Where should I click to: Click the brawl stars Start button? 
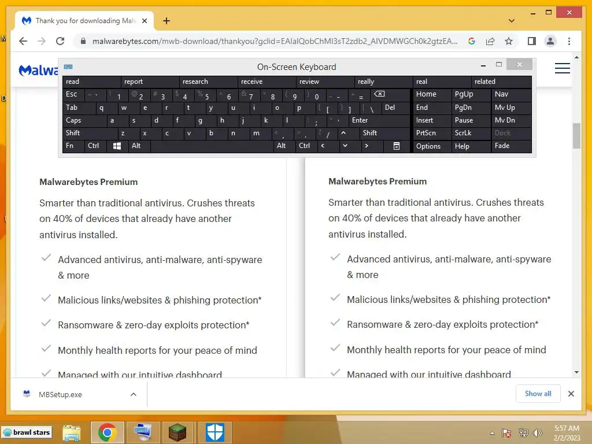coord(27,432)
